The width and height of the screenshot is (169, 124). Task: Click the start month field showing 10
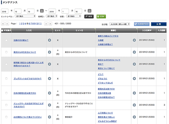point(18,11)
